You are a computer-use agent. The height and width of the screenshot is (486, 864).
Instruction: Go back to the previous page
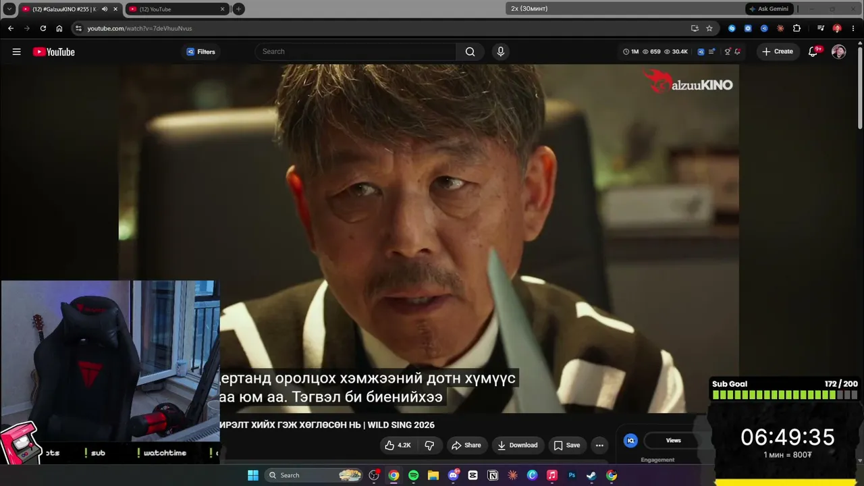click(x=11, y=28)
